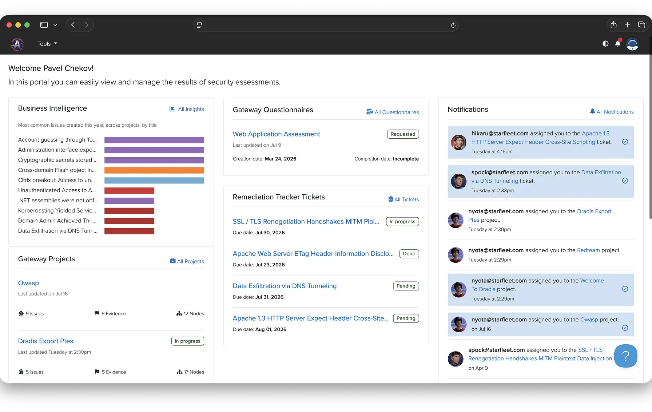This screenshot has height=412, width=652.
Task: Open the SSL / TLS Renegotiation ticket
Action: pos(306,222)
